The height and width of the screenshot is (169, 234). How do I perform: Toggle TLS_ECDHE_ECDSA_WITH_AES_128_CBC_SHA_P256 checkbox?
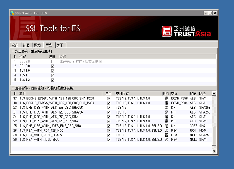(x=109, y=99)
